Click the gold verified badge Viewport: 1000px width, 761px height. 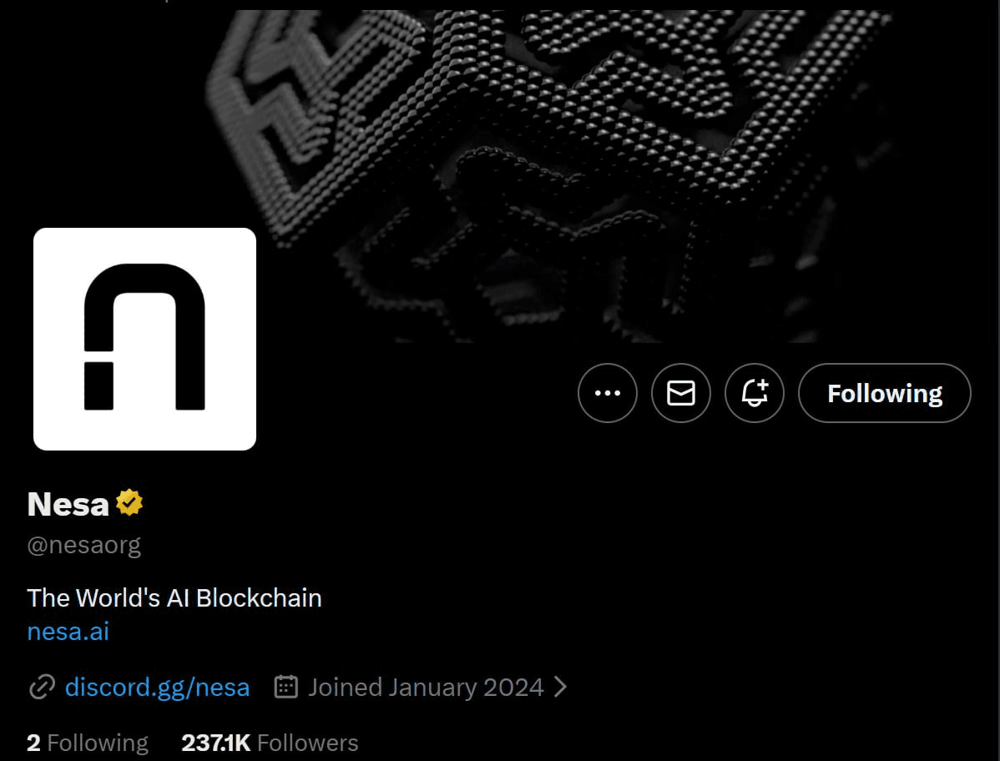[x=129, y=503]
